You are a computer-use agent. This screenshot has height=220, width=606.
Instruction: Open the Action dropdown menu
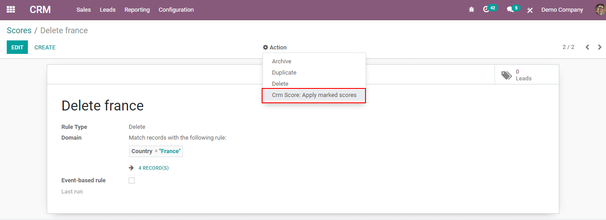coord(275,47)
